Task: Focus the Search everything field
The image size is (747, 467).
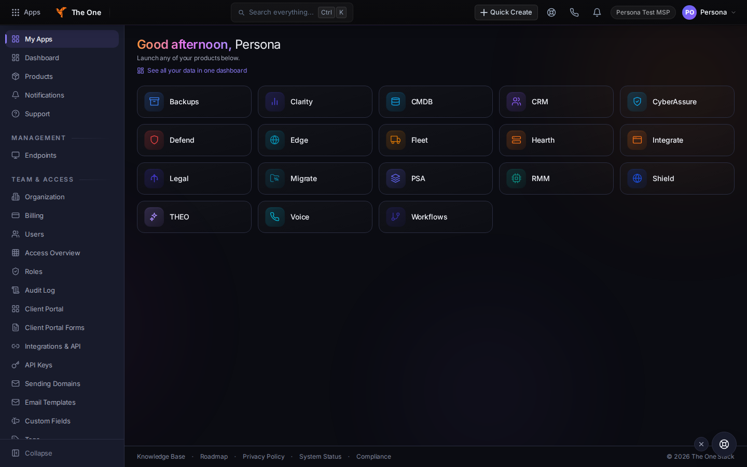Action: click(x=292, y=12)
